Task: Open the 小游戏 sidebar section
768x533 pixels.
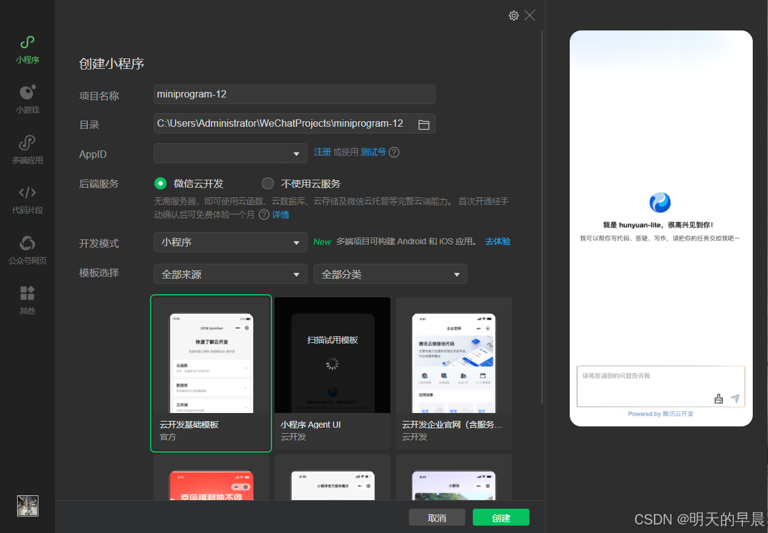Action: pyautogui.click(x=27, y=100)
